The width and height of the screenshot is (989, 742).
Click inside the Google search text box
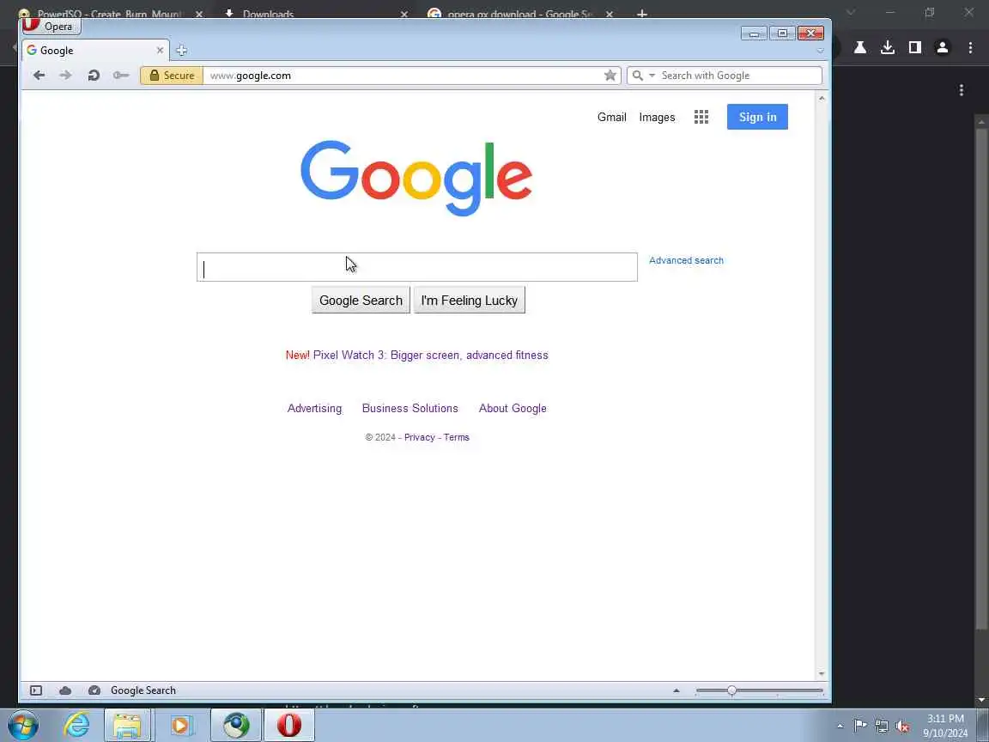(417, 267)
